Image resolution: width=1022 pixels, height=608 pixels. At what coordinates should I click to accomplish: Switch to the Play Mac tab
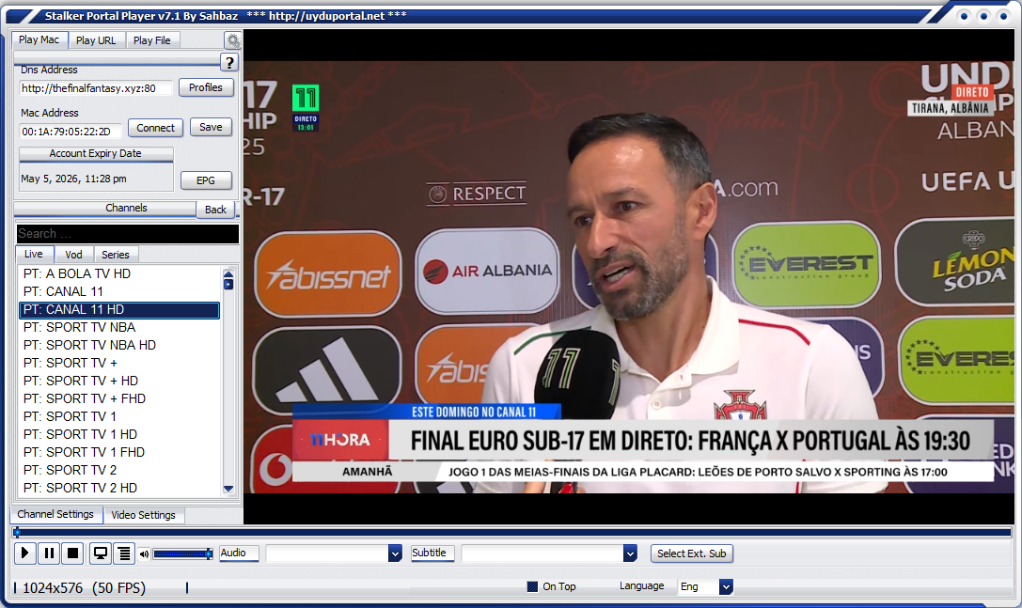(x=39, y=39)
